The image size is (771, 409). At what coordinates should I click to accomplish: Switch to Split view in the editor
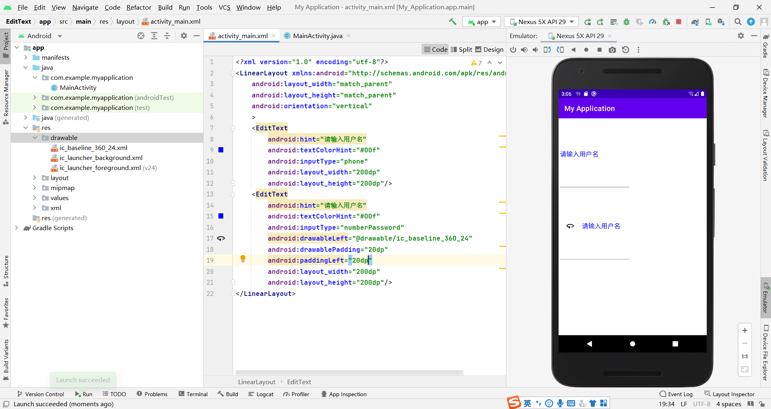click(461, 49)
